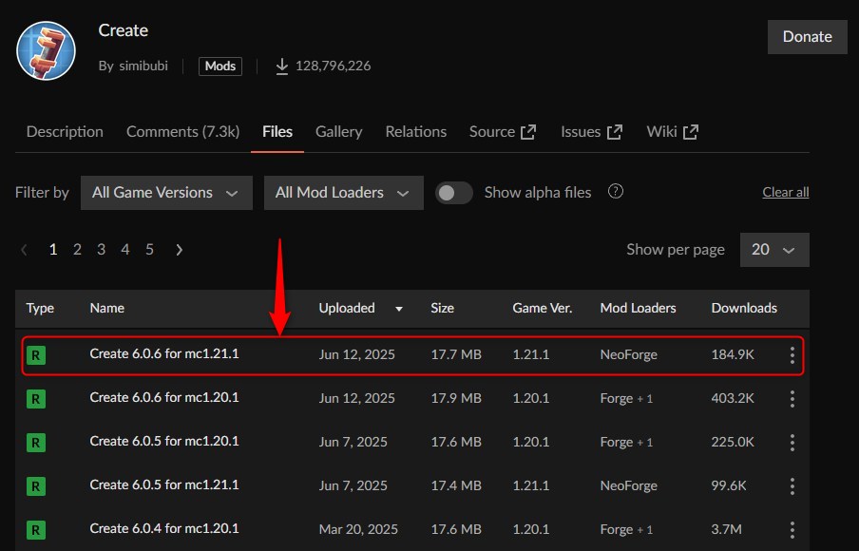Sort by Uploaded date arrow
This screenshot has width=859, height=551.
click(399, 309)
